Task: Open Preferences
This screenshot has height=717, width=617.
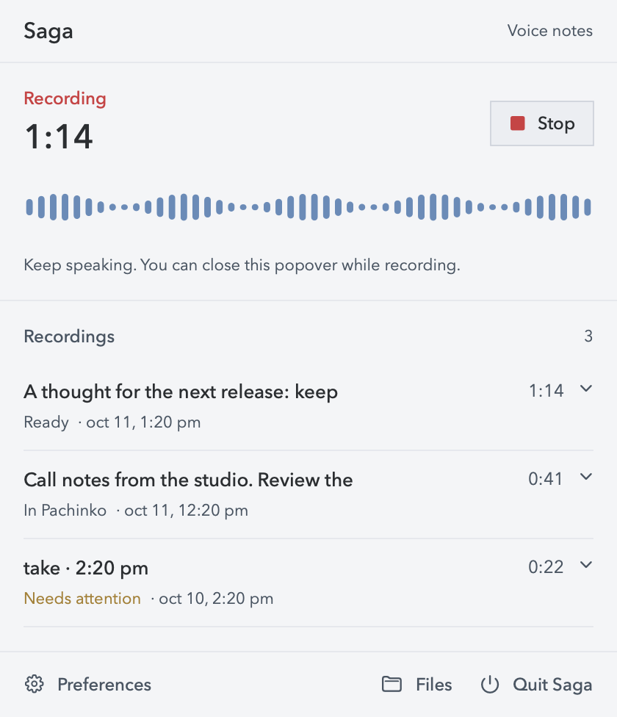Action: [x=87, y=685]
